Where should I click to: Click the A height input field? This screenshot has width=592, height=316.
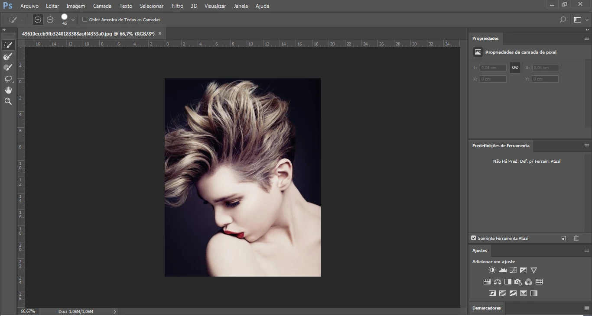[545, 68]
